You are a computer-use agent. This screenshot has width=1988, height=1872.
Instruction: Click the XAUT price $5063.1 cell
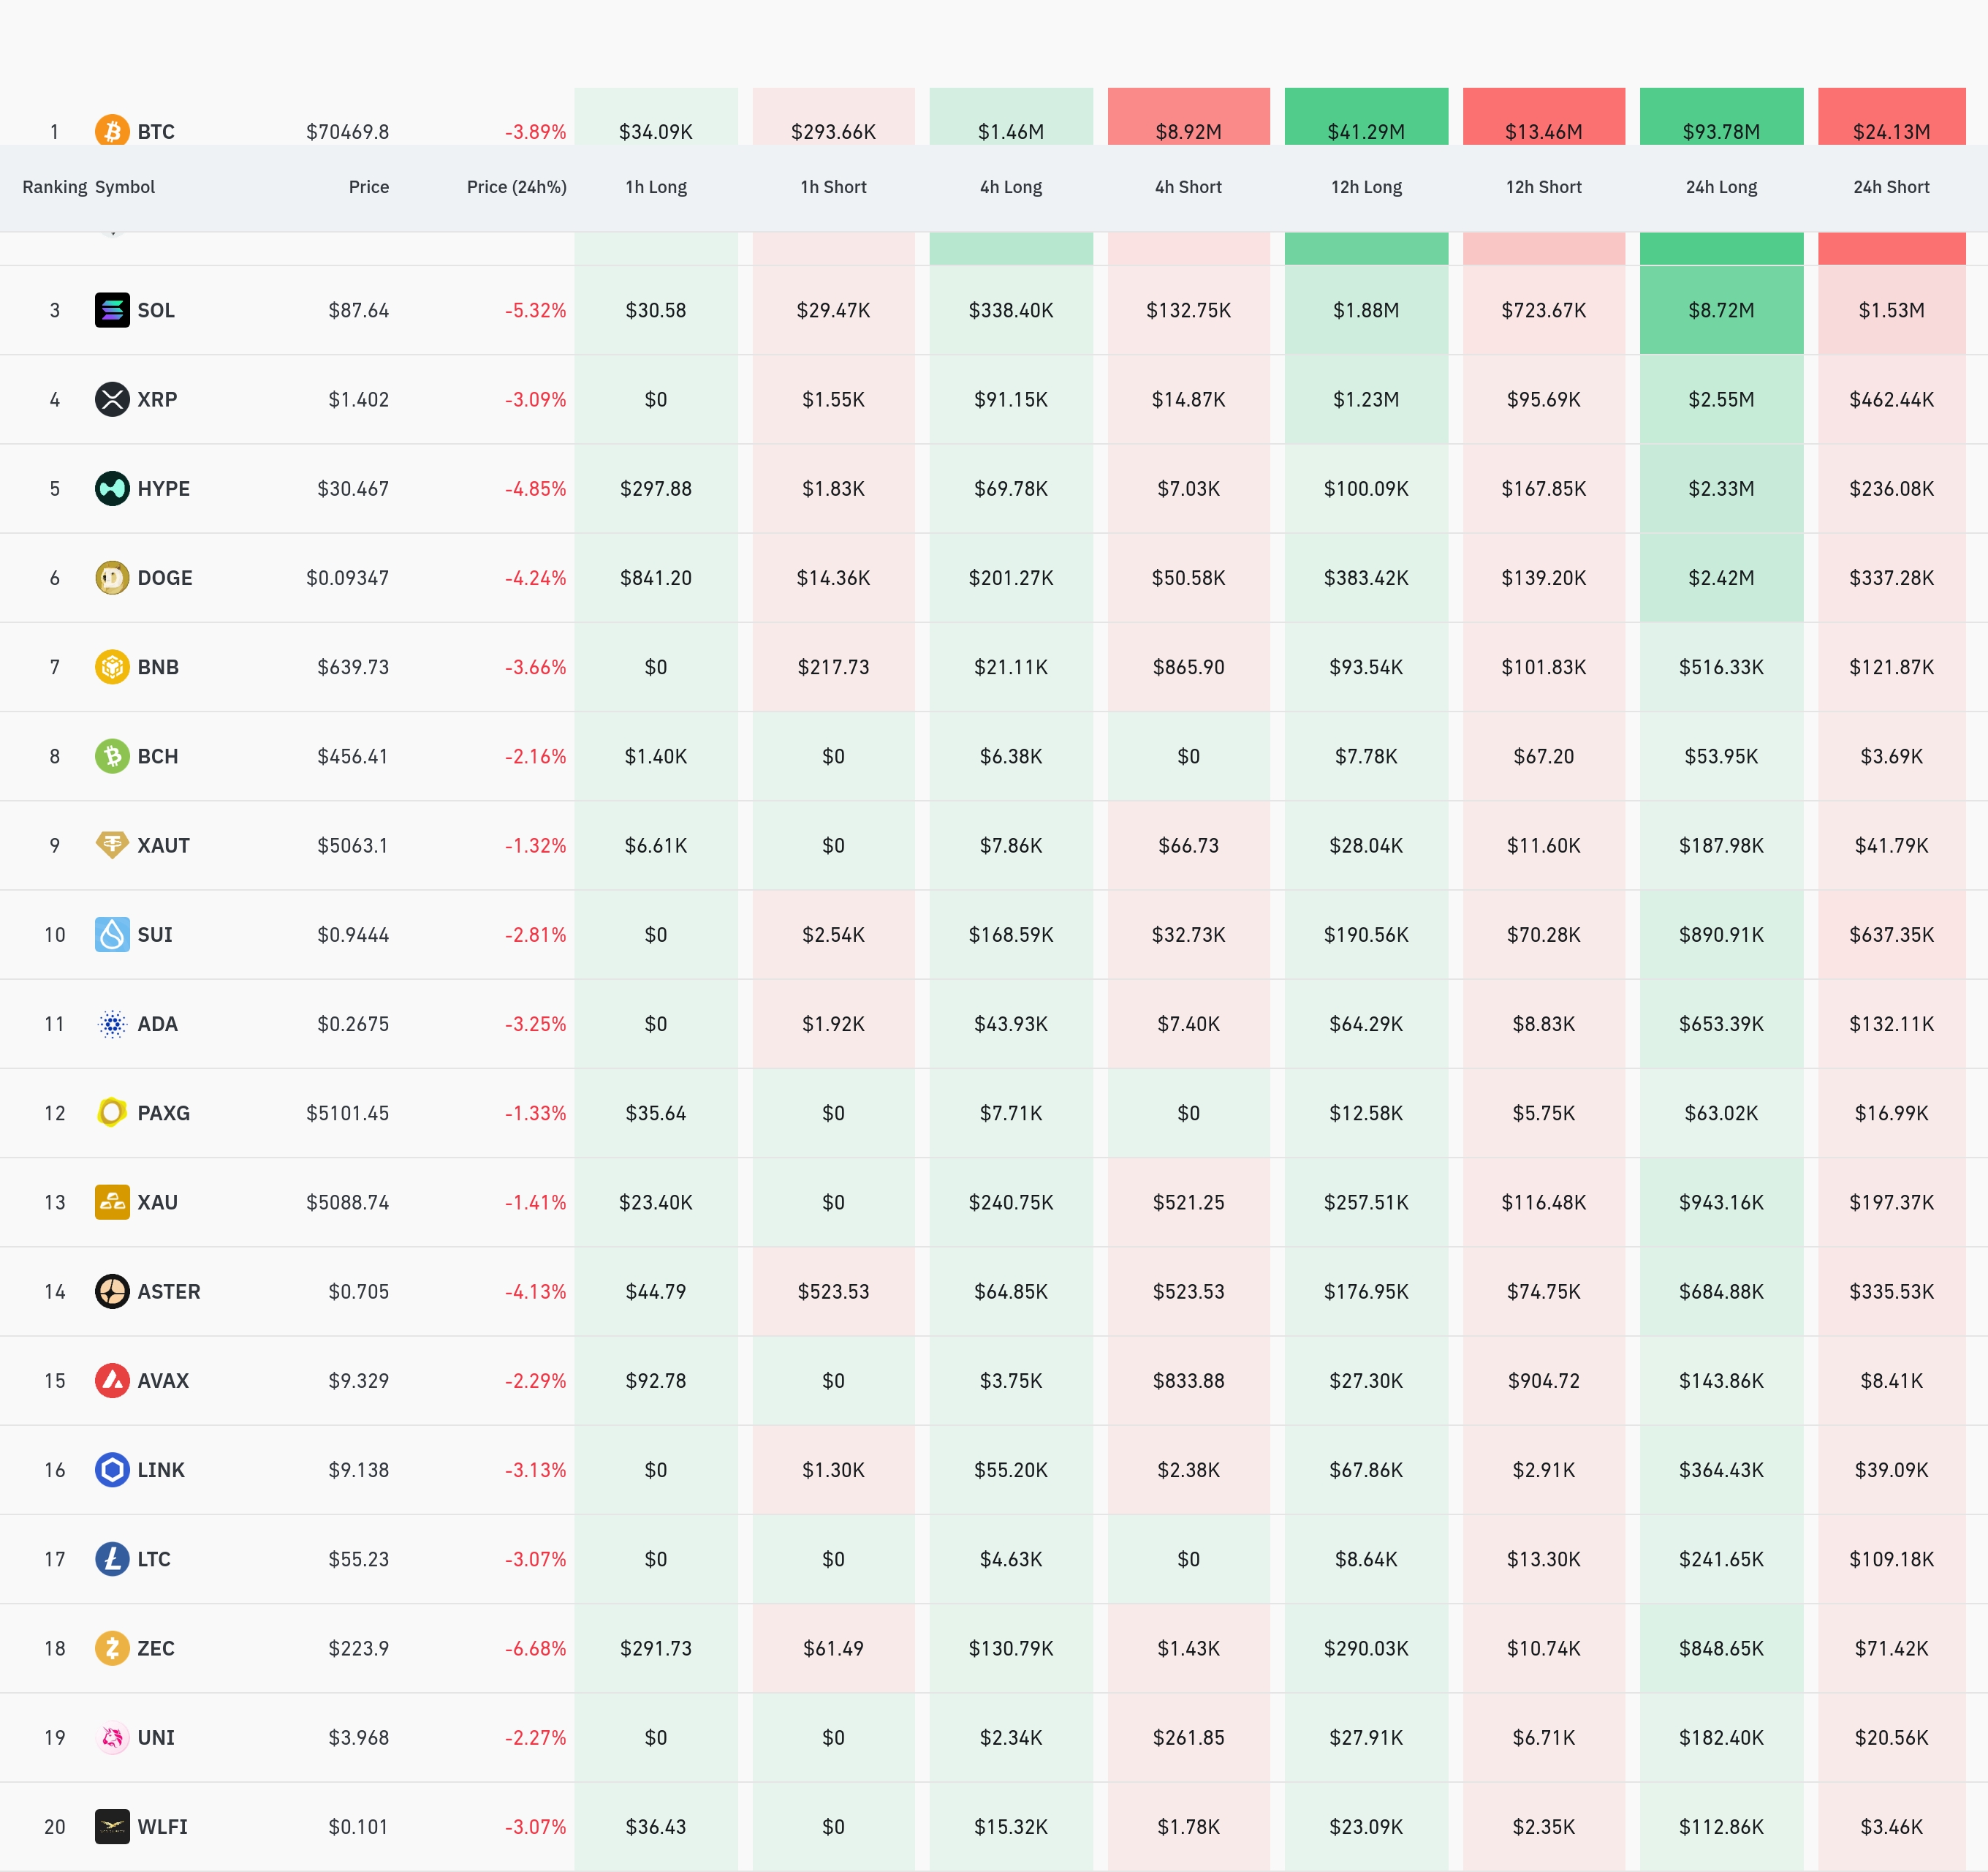352,845
